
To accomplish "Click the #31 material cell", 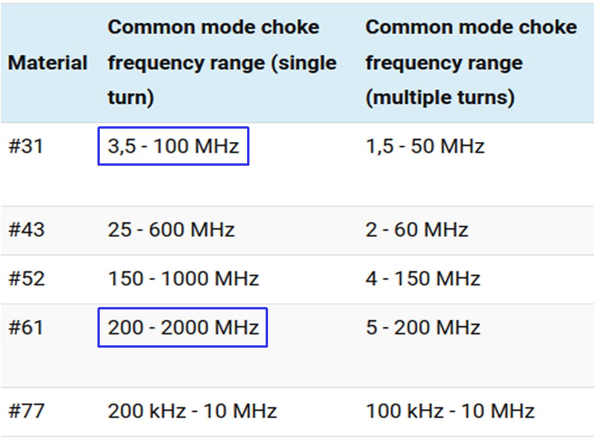I will coord(26,146).
